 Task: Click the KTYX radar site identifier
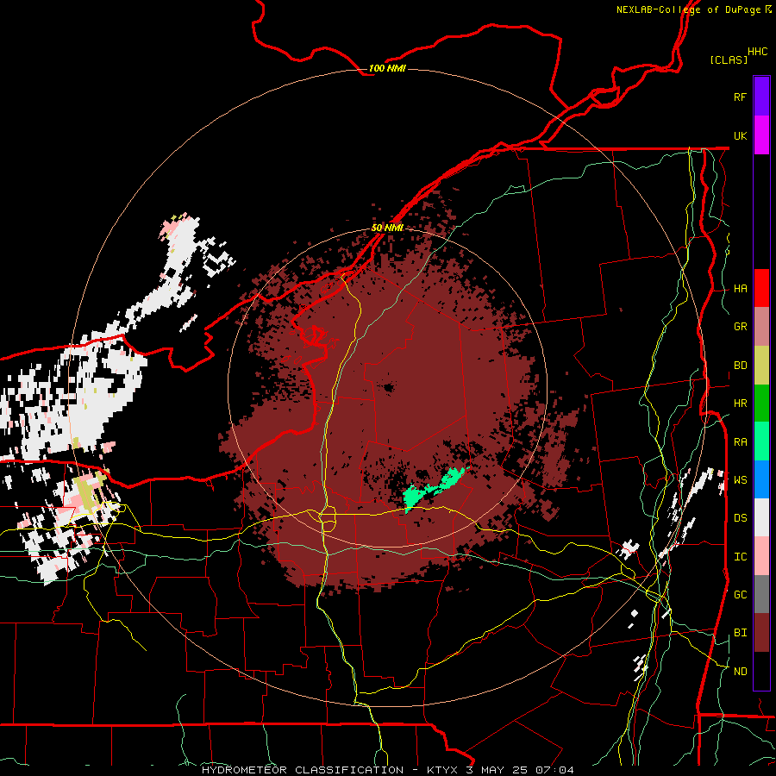(x=442, y=770)
